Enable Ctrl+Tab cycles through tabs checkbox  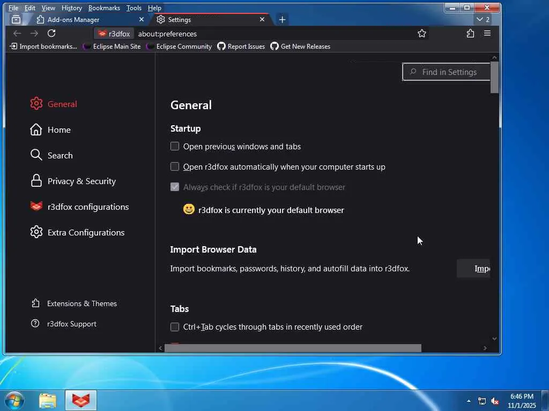[175, 327]
